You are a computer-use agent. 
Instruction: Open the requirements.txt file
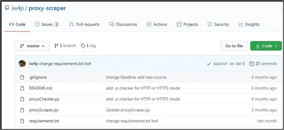point(44,121)
